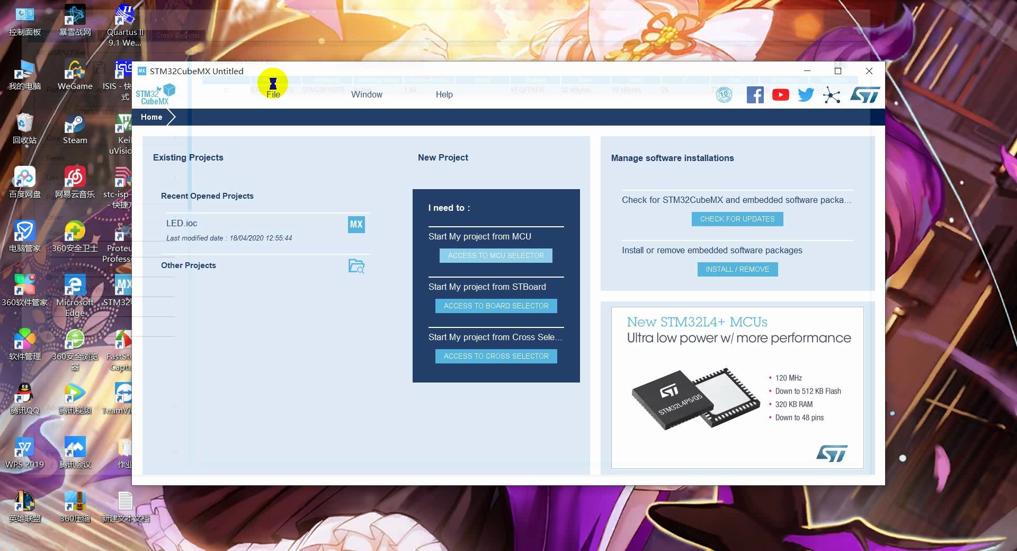The width and height of the screenshot is (1017, 551).
Task: Open the WeGame desktop shortcut
Action: tap(75, 75)
